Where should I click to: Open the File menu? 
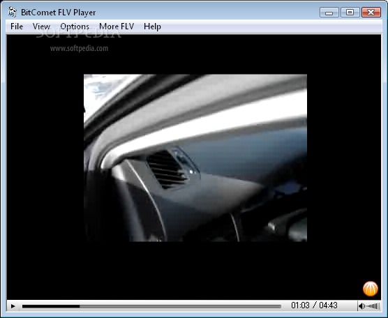(x=17, y=26)
